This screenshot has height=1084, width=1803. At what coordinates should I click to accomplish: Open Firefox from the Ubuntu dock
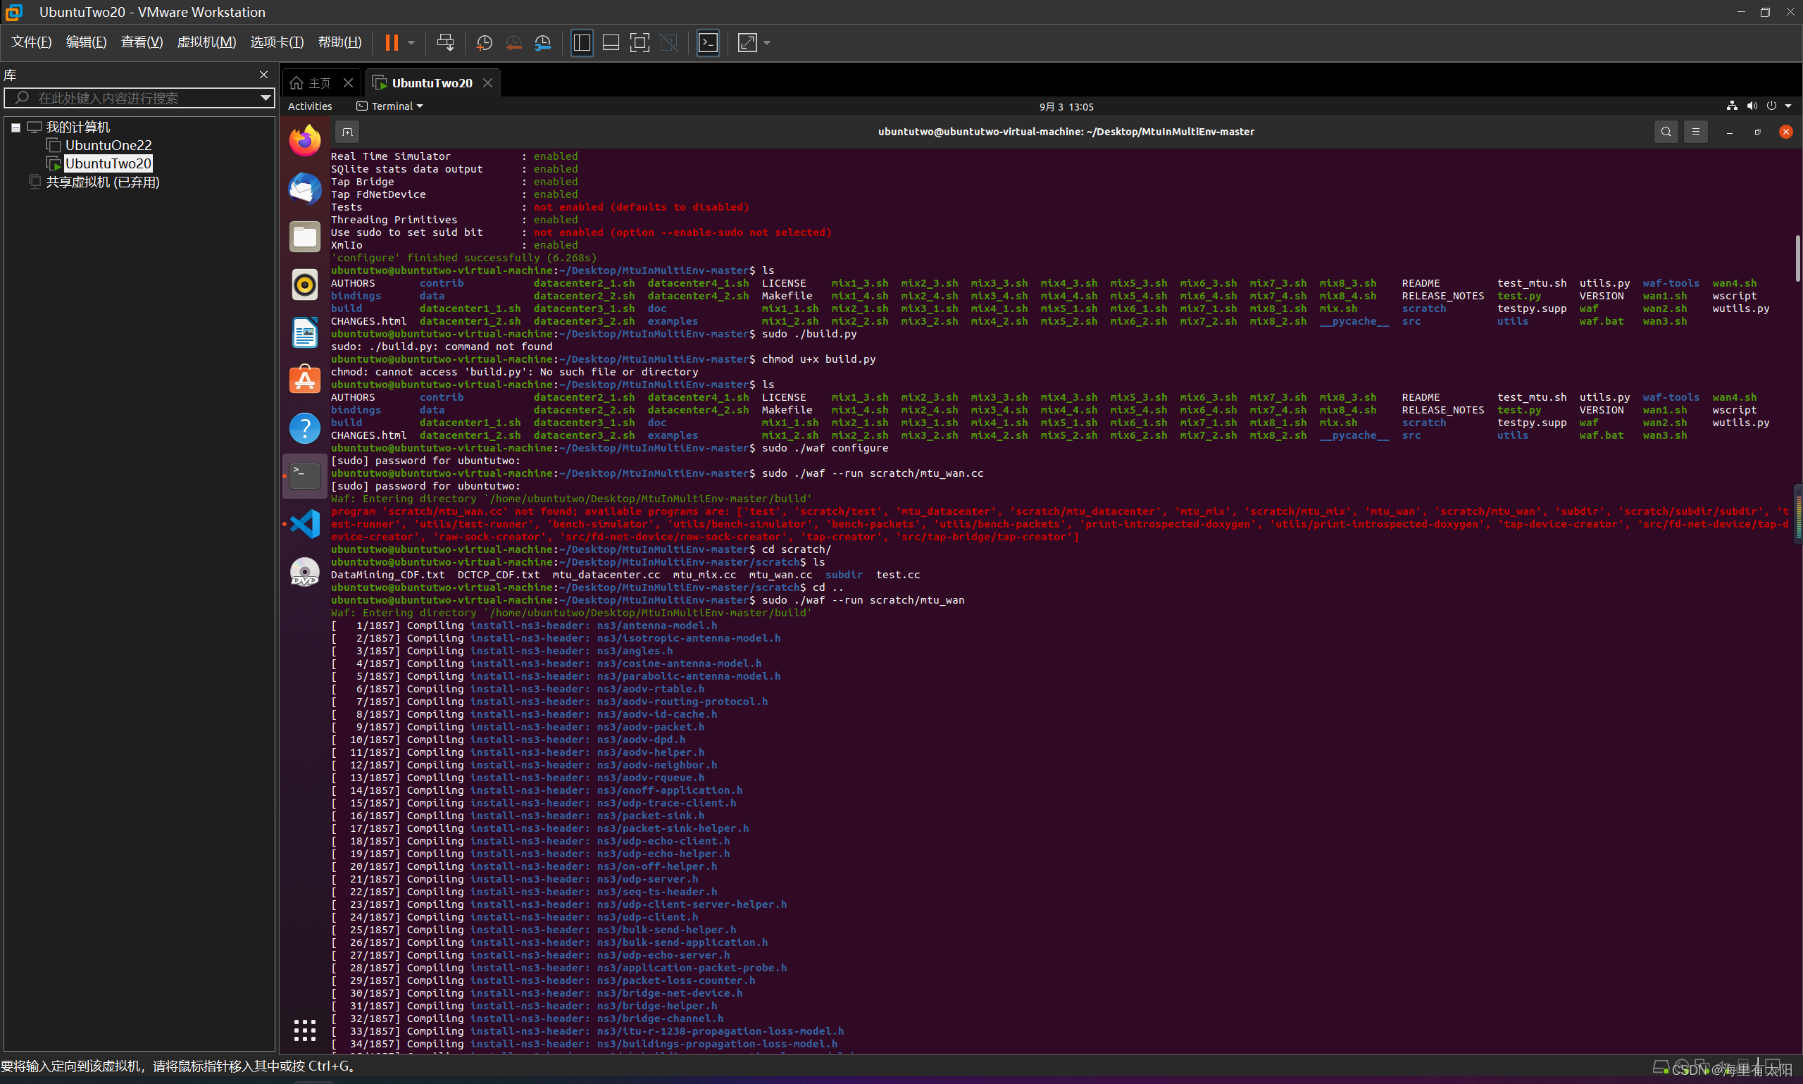[x=304, y=139]
